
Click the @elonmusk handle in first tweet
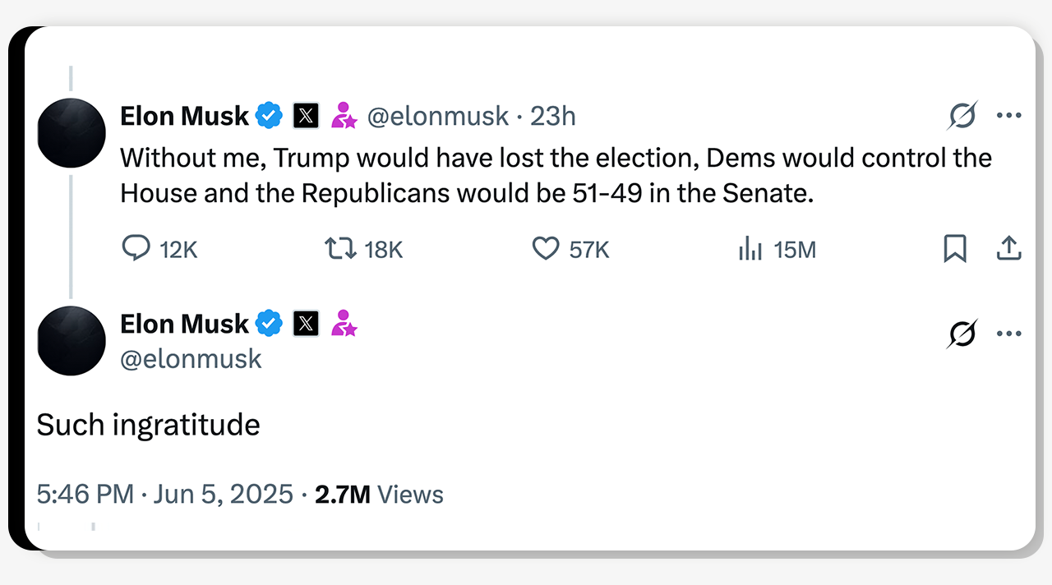pos(437,117)
